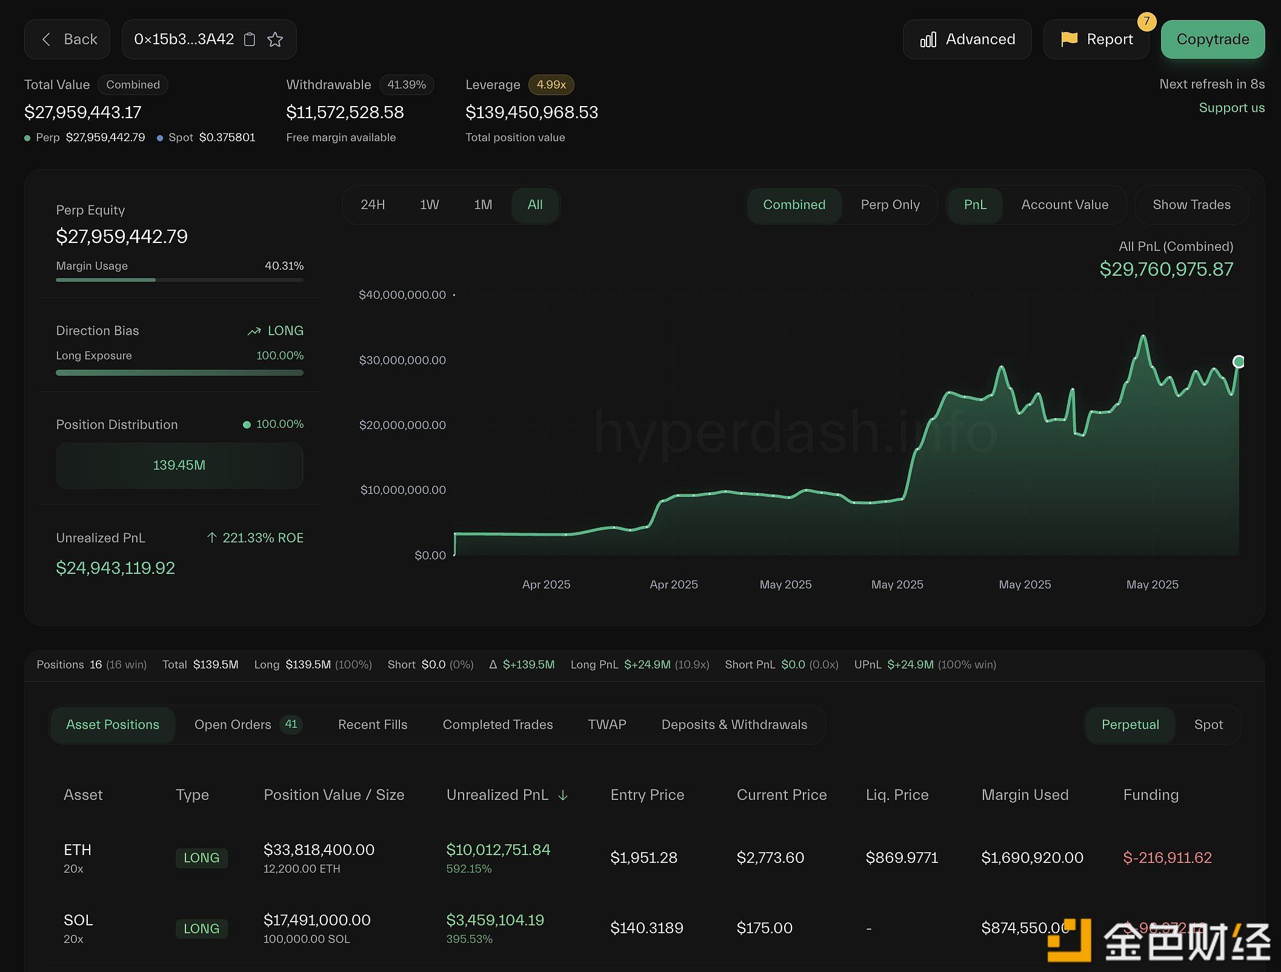Favorite this wallet with the star icon
The height and width of the screenshot is (972, 1281).
[x=275, y=40]
